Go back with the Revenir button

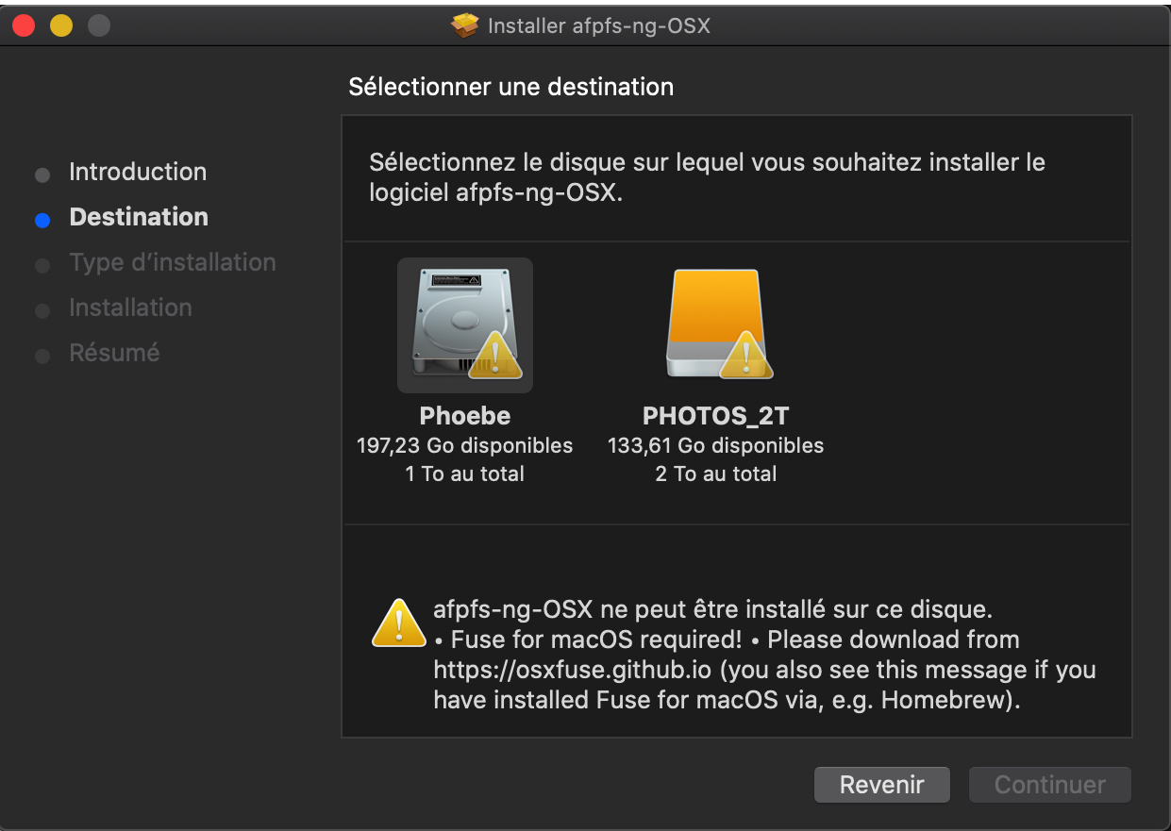[x=882, y=785]
